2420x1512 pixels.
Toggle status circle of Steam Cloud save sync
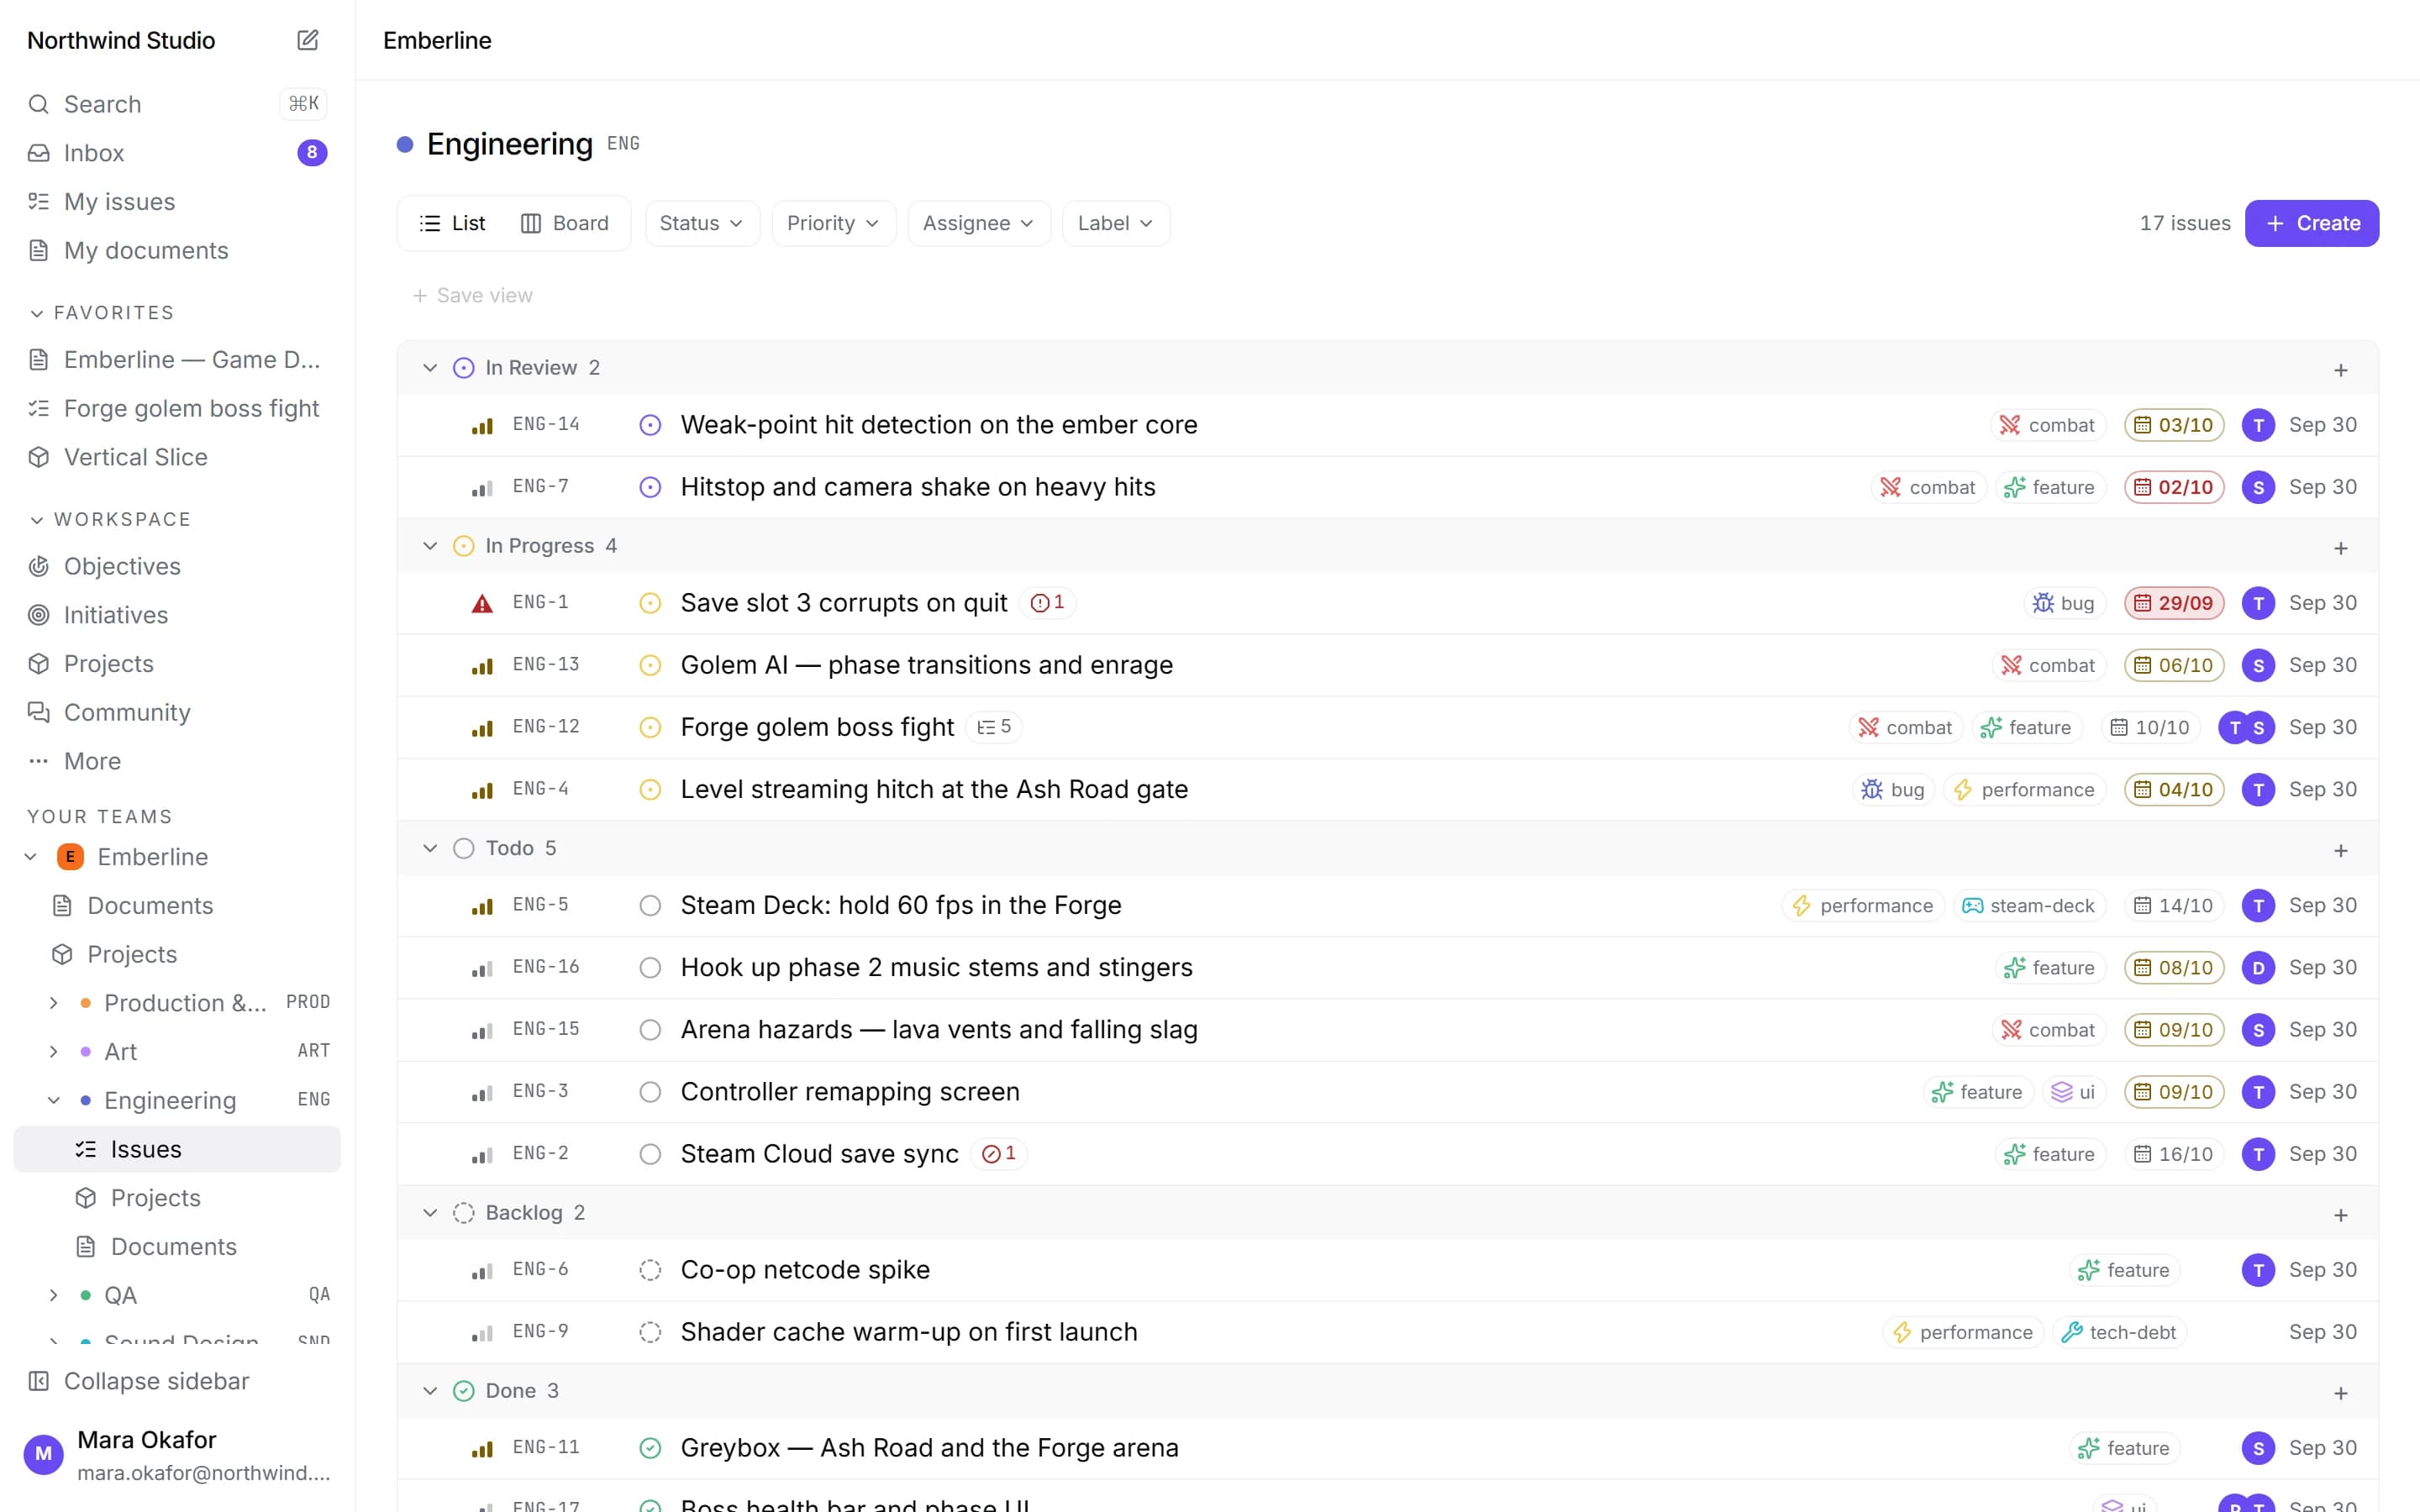point(650,1154)
